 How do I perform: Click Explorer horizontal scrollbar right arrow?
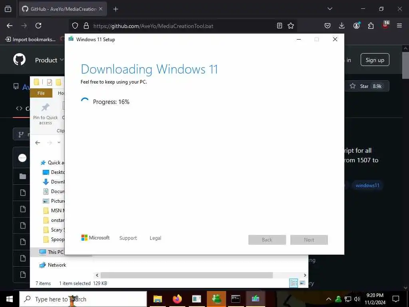click(305, 275)
